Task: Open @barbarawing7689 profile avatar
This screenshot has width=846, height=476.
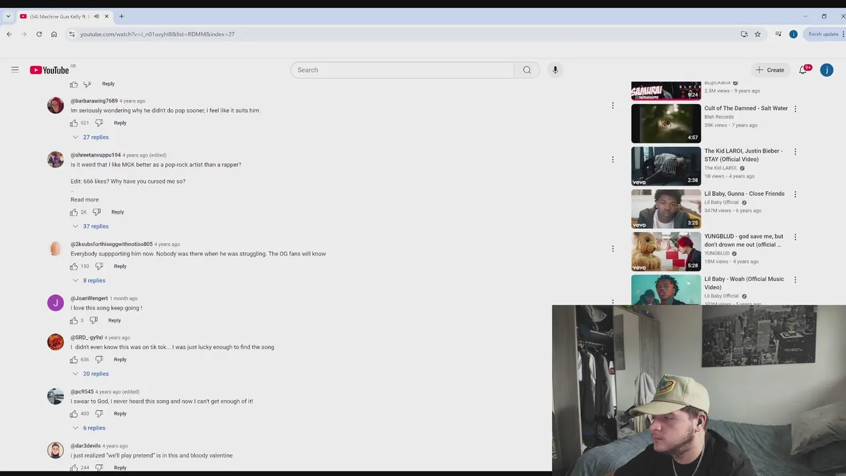Action: click(56, 105)
